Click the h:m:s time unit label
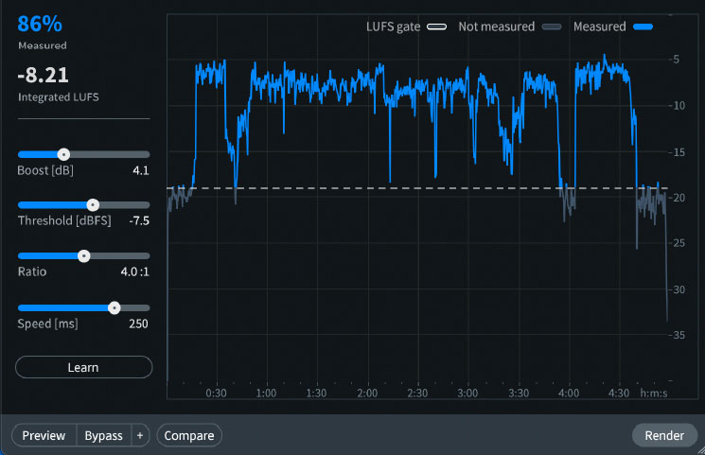The image size is (705, 455). point(654,393)
